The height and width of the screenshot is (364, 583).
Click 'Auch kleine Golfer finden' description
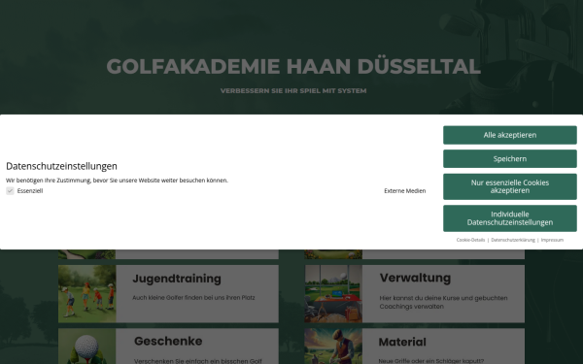click(x=193, y=298)
